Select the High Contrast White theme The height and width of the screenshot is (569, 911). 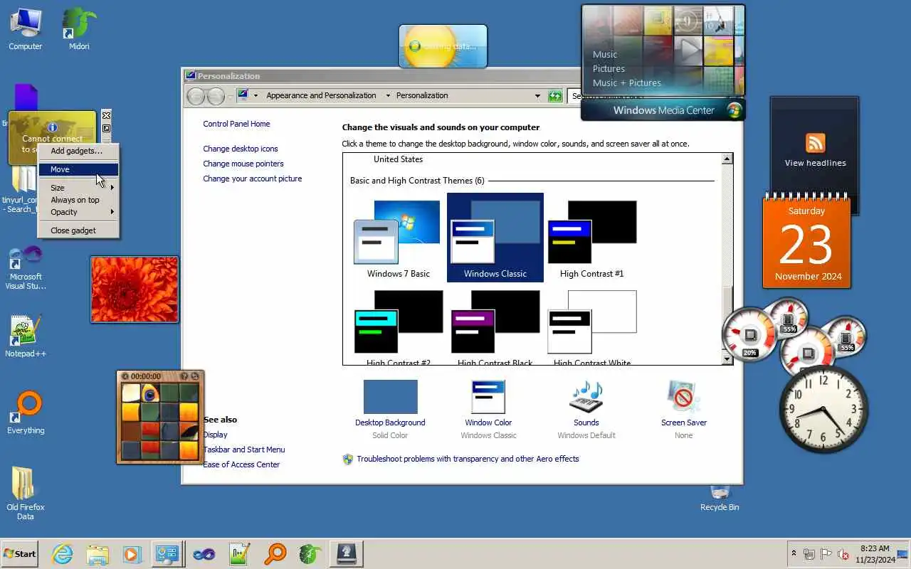coord(591,328)
